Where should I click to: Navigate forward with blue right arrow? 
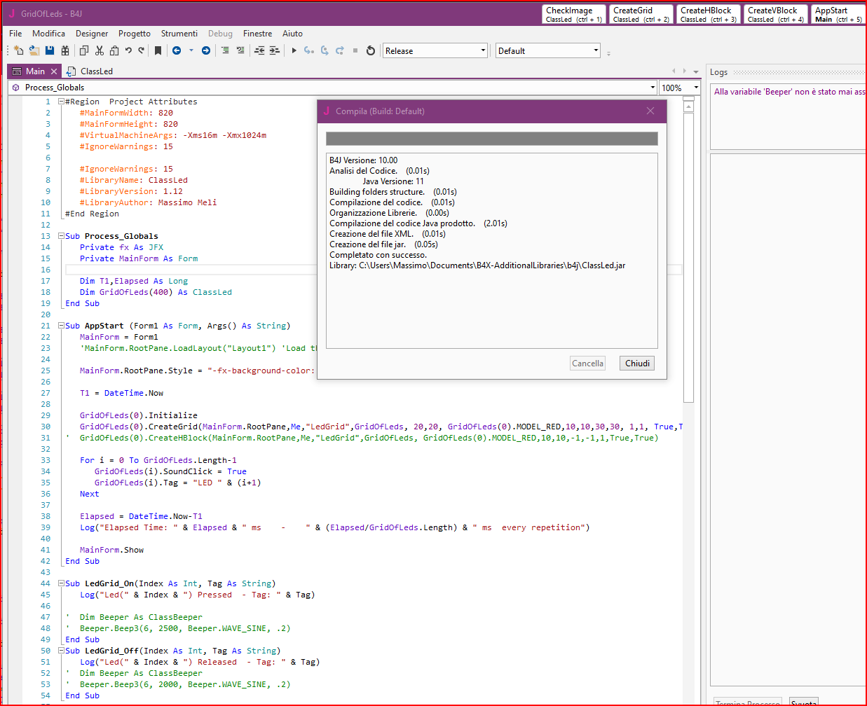pyautogui.click(x=206, y=50)
